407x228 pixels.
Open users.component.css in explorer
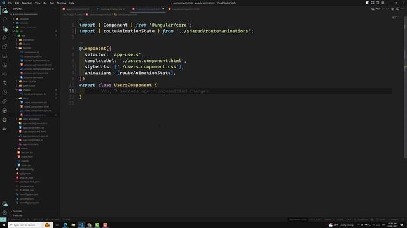point(36,103)
